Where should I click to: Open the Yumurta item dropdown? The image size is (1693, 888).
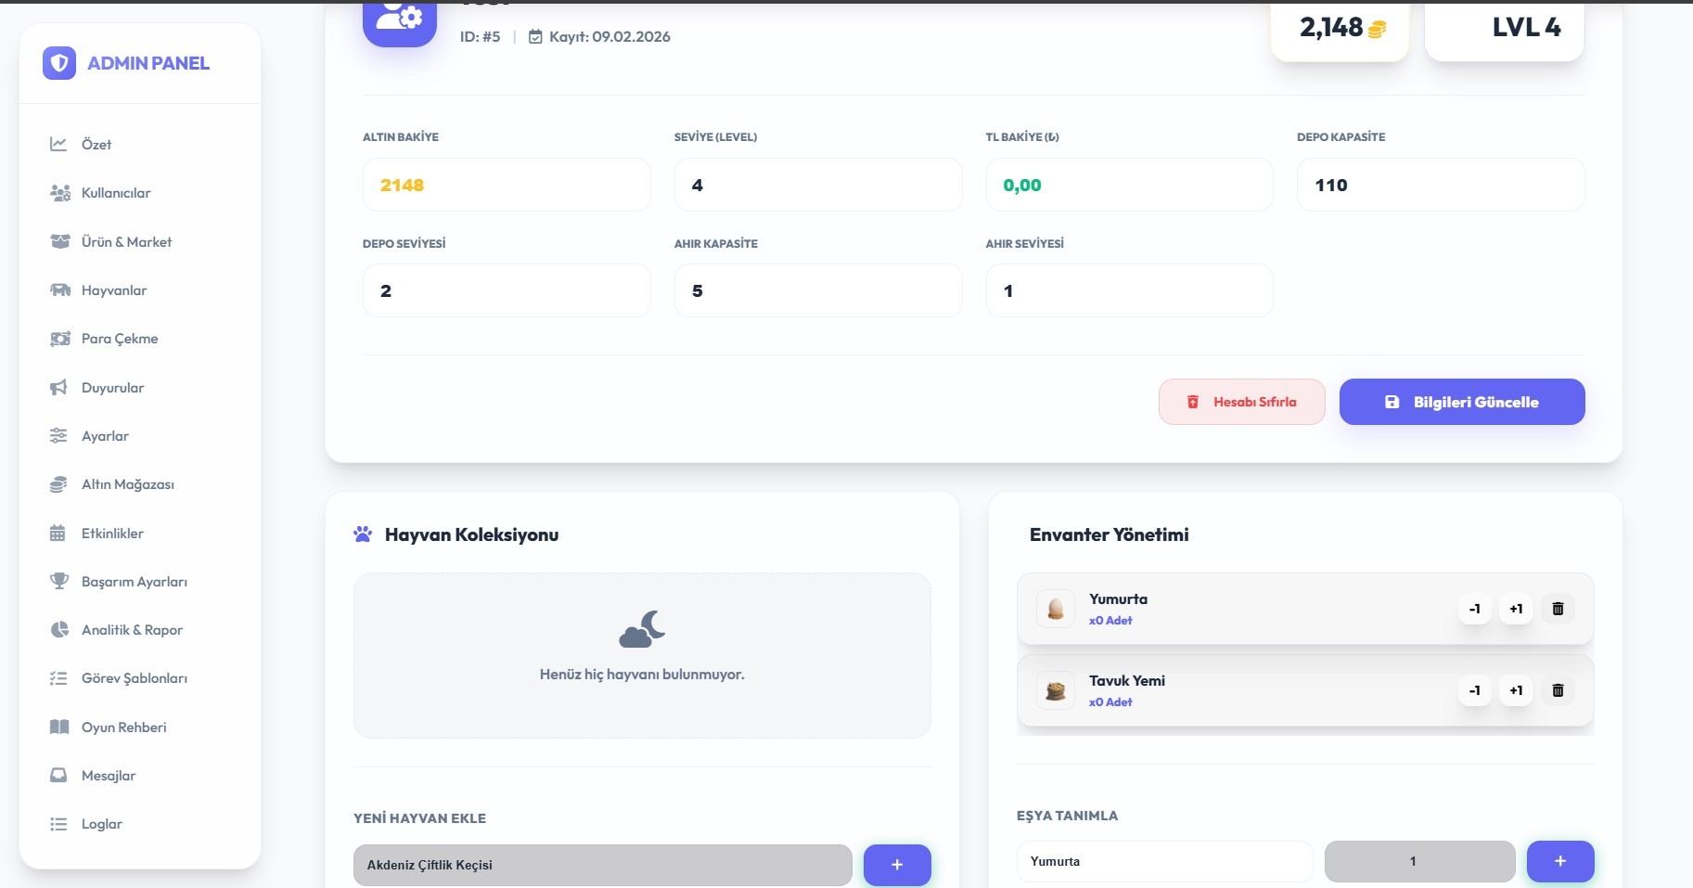1164,861
